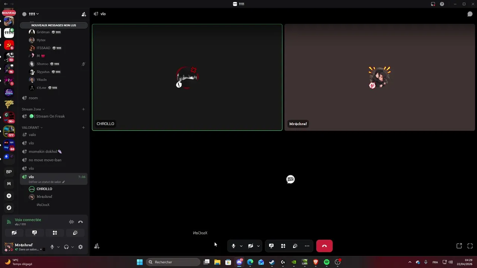Open red hammer-and-sickle server icon
The width and height of the screenshot is (477, 268).
tap(9, 45)
